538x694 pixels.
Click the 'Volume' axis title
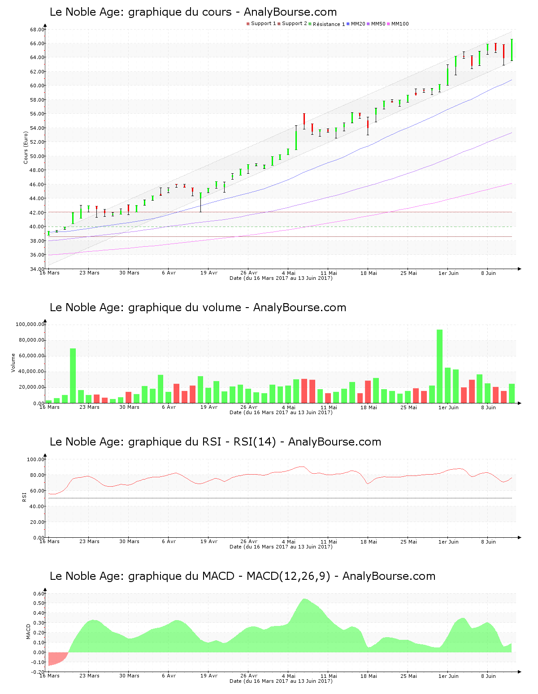click(13, 363)
